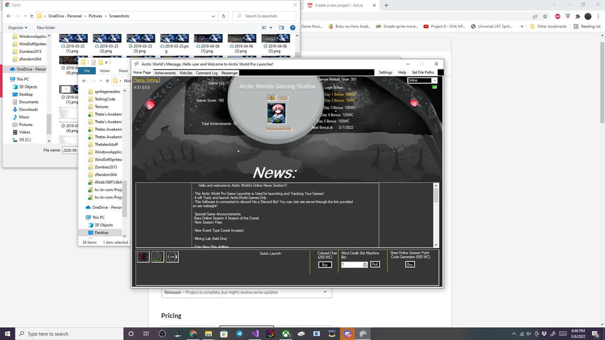
Task: Open Visual Studio from the taskbar
Action: (x=255, y=334)
